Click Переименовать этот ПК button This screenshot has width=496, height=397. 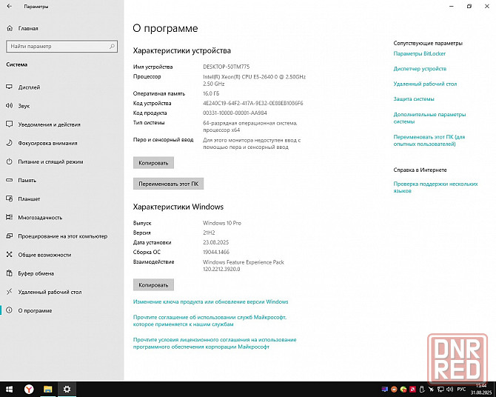click(x=168, y=184)
